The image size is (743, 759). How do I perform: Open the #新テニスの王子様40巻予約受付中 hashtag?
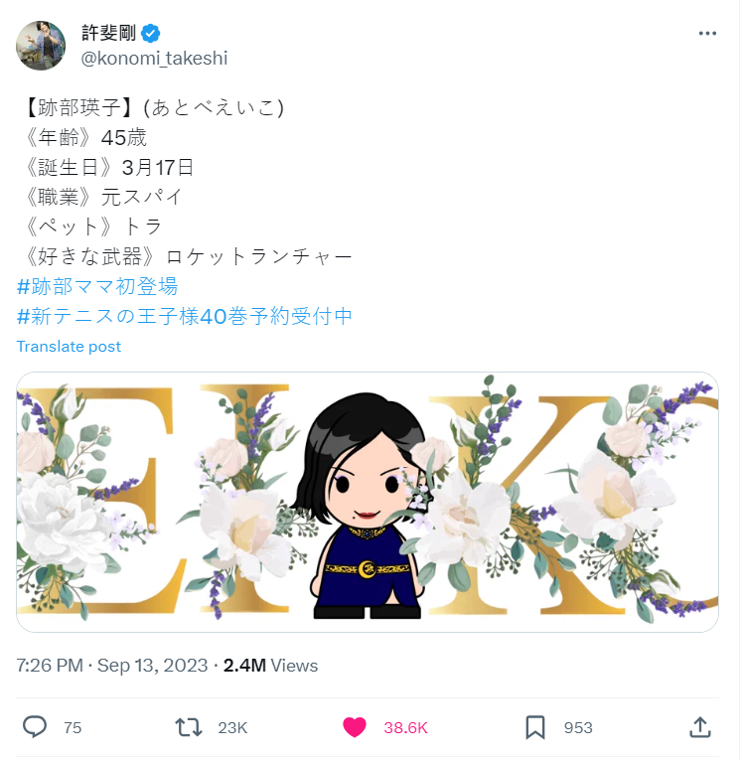click(x=185, y=317)
